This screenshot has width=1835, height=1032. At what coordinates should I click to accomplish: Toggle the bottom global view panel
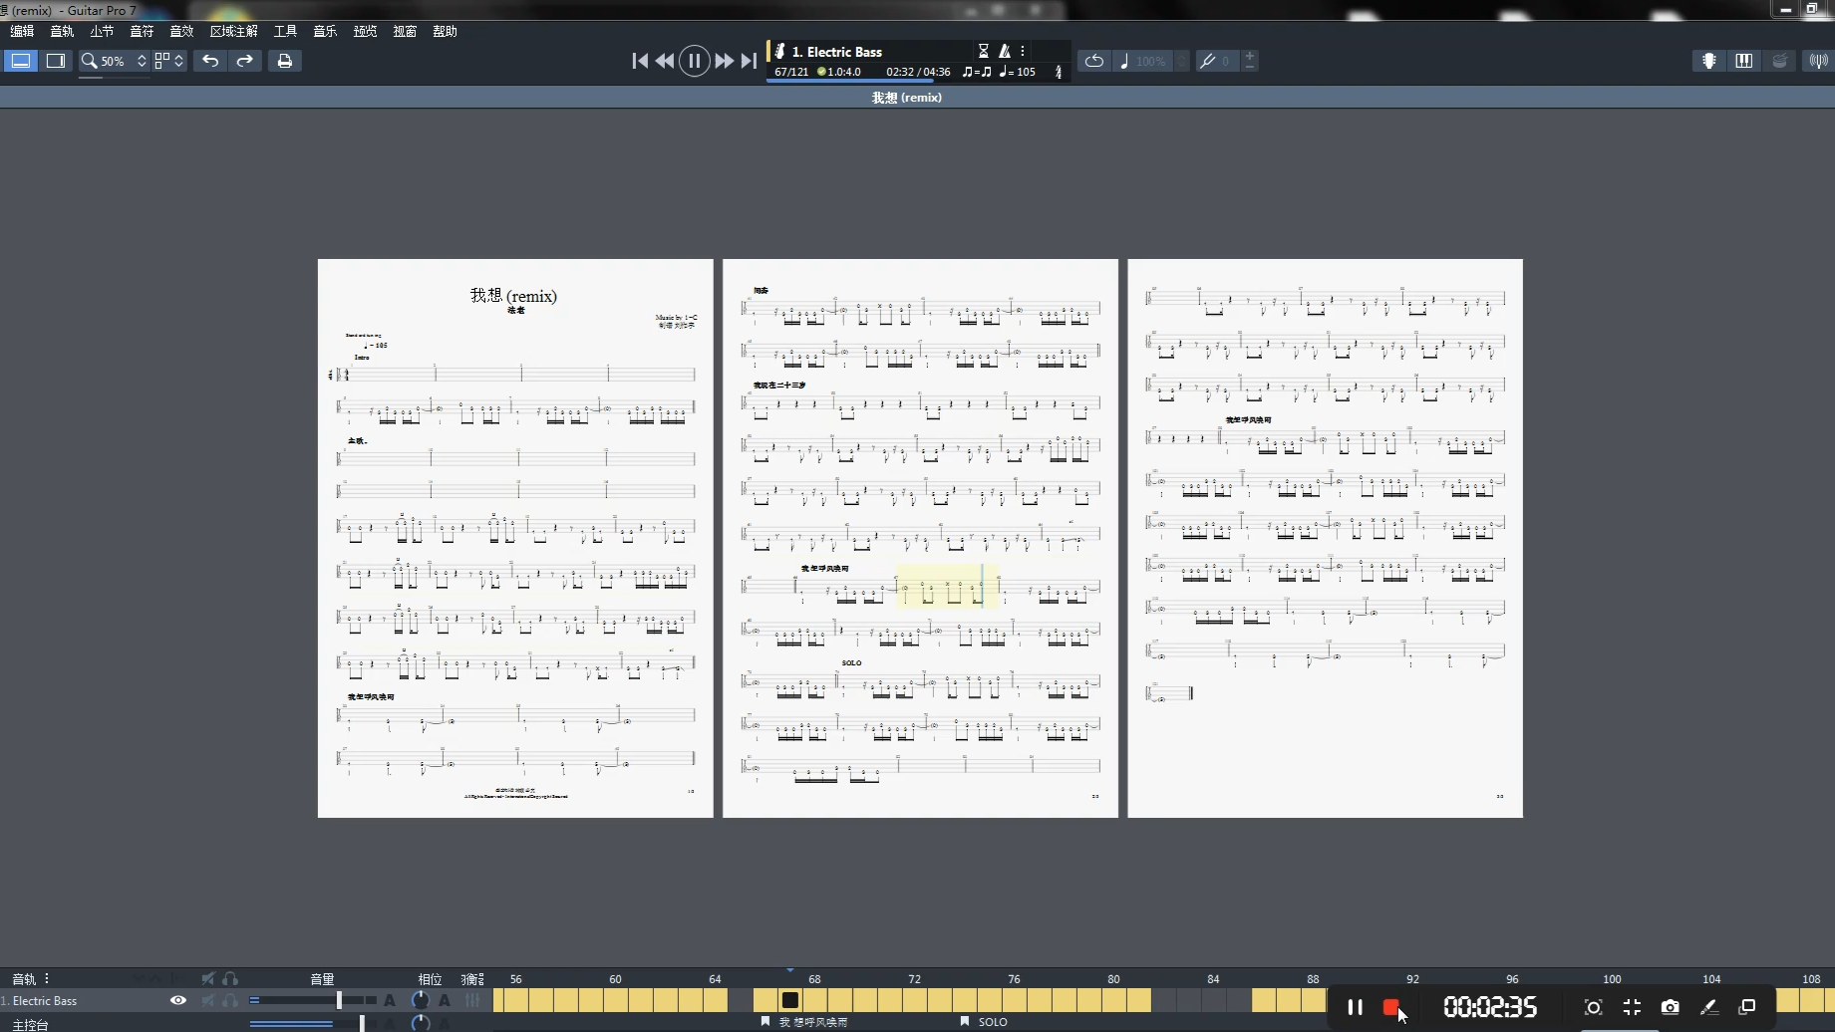coord(20,61)
